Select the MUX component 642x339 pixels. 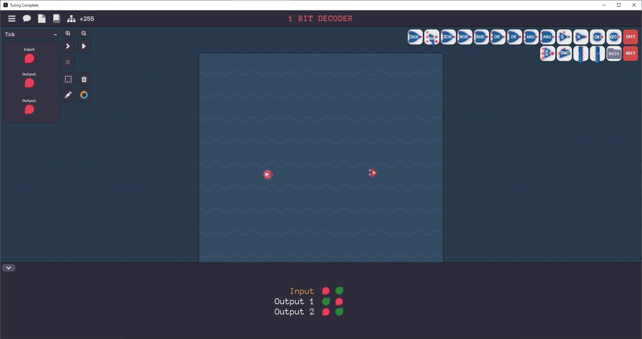click(547, 53)
